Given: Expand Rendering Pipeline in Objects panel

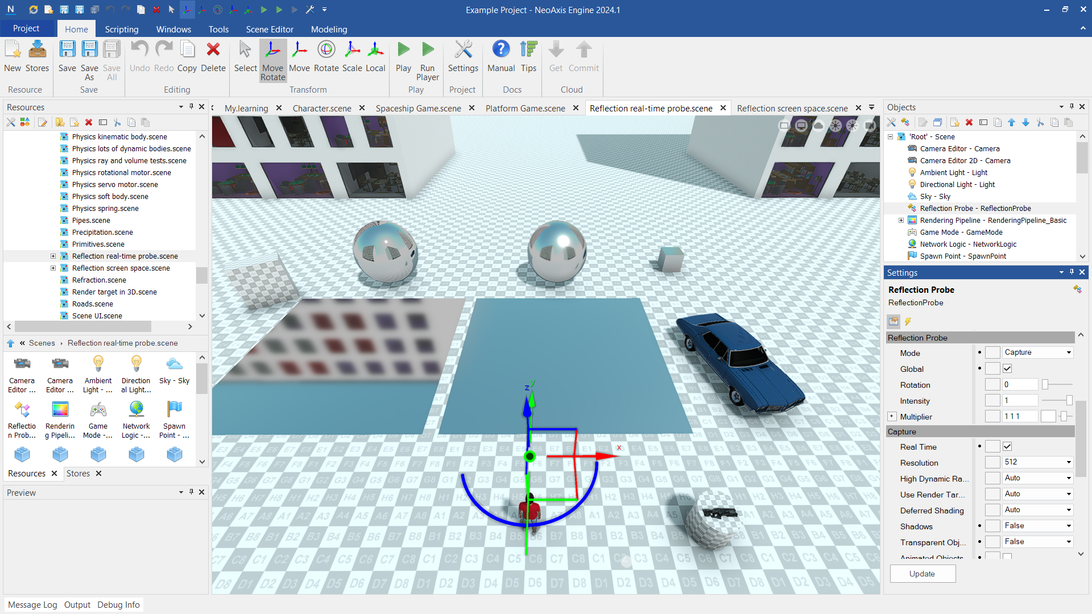Looking at the screenshot, I should 900,220.
